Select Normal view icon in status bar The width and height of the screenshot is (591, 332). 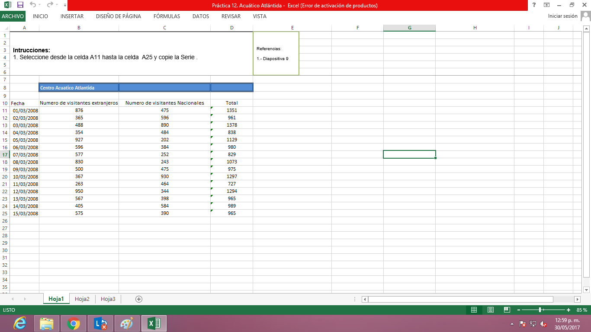click(x=474, y=310)
